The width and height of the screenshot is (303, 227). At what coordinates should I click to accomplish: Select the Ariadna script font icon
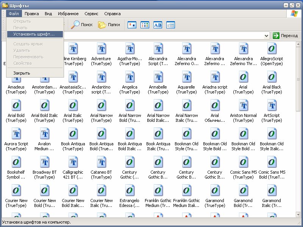215,77
